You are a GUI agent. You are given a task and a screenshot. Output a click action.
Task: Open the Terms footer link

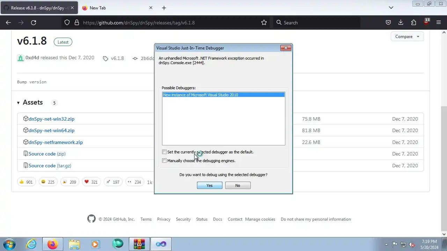click(146, 219)
